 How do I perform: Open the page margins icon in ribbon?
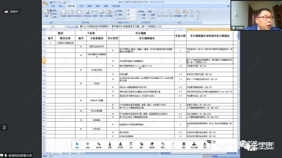tap(63, 13)
